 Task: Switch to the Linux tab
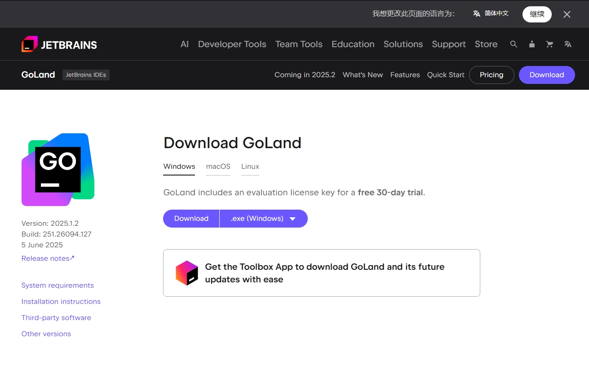click(250, 167)
